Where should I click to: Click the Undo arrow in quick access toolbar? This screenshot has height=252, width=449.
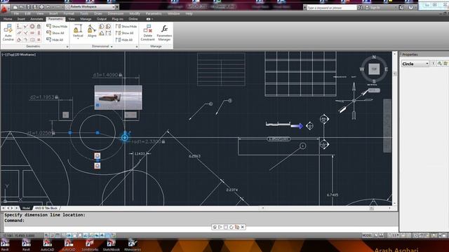pyautogui.click(x=48, y=7)
